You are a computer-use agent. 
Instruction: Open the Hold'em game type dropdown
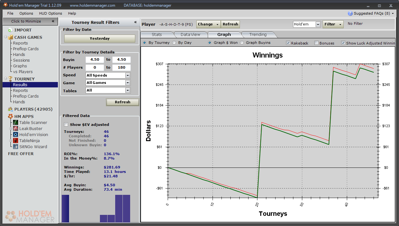318,24
